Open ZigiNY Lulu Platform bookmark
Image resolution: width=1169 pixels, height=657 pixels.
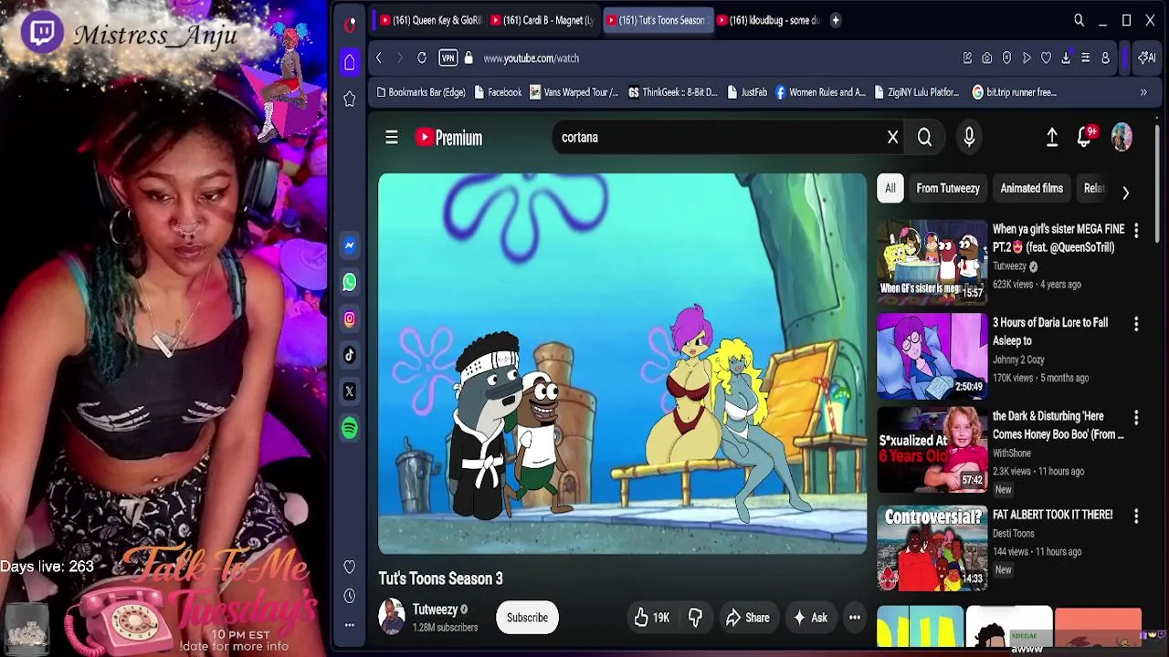pos(916,92)
